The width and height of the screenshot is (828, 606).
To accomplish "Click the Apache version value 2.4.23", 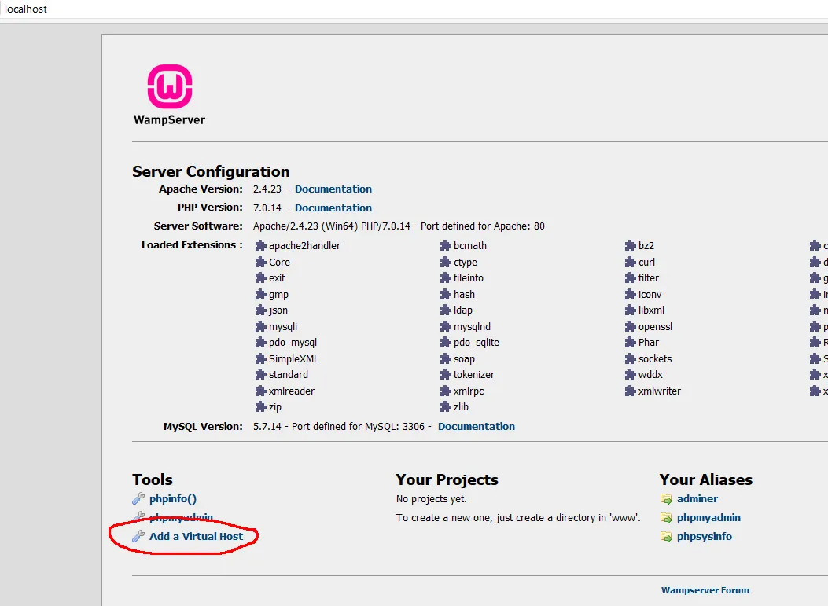I will pyautogui.click(x=267, y=189).
